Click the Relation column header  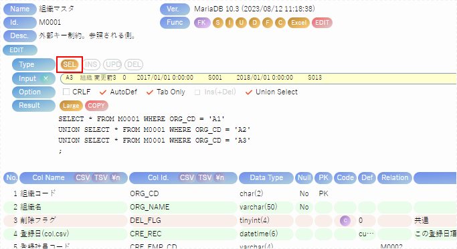pyautogui.click(x=395, y=177)
